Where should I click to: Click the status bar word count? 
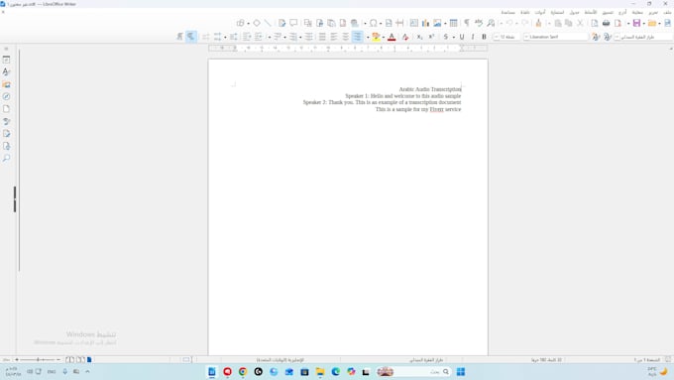tap(546, 360)
